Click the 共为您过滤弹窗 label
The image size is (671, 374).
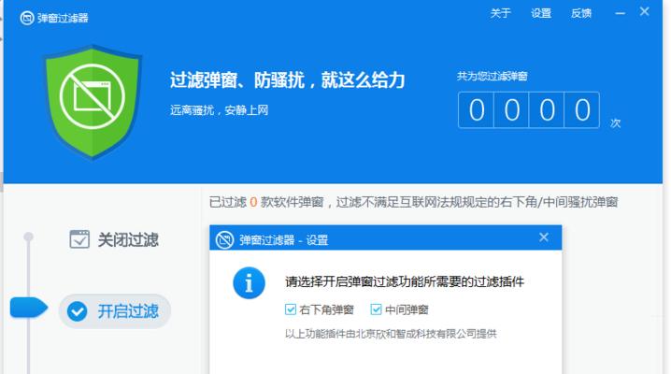point(492,76)
